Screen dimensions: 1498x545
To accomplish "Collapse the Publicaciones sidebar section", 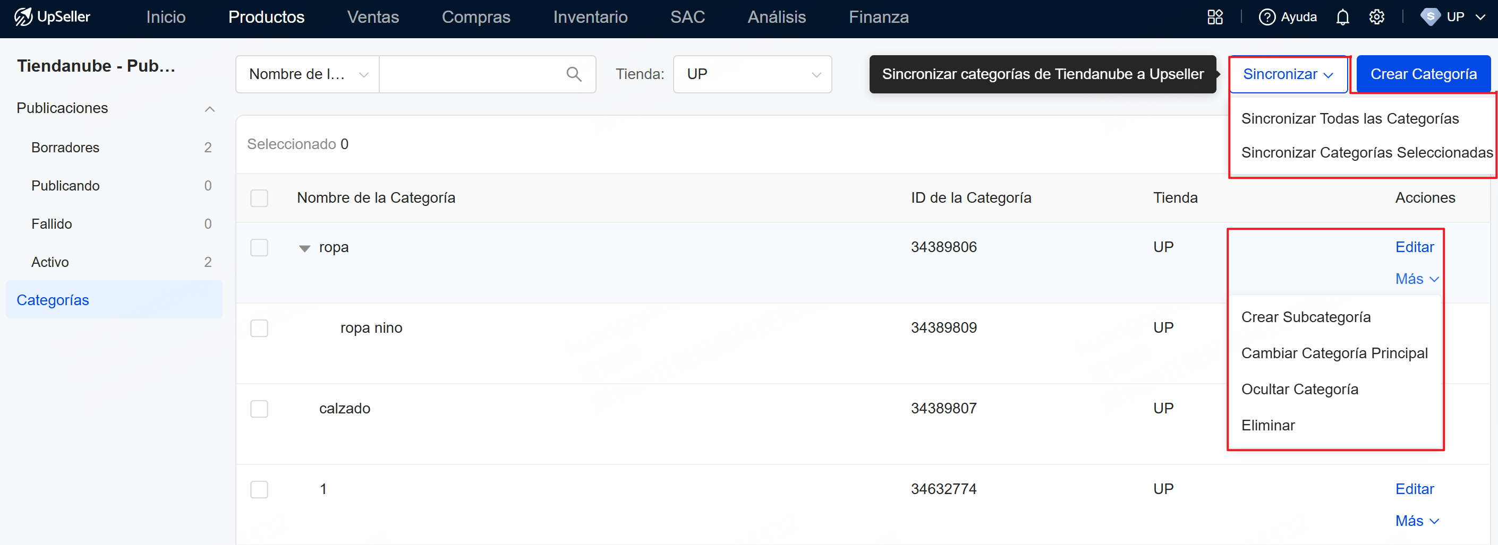I will (x=209, y=109).
